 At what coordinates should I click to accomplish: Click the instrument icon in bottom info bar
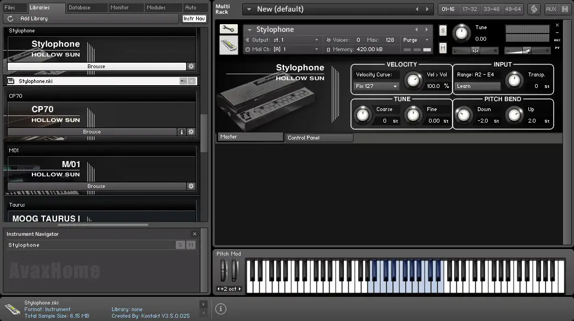[13, 309]
